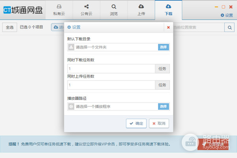Click 选择 to choose the download folder

click(164, 47)
